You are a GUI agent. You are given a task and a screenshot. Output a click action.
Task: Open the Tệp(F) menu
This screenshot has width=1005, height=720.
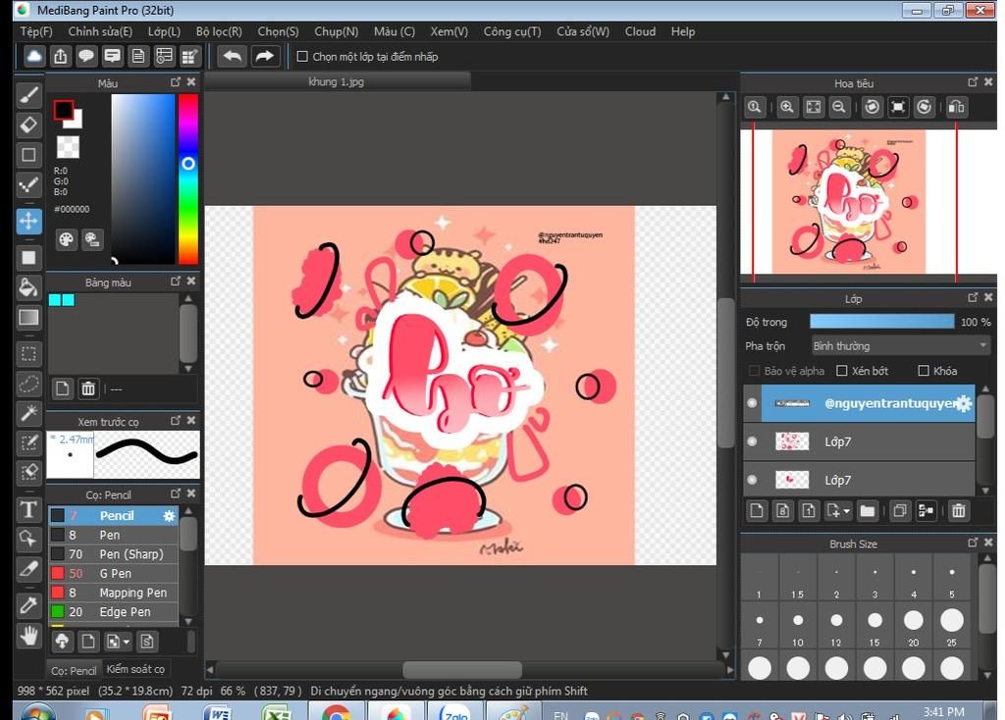tap(36, 31)
